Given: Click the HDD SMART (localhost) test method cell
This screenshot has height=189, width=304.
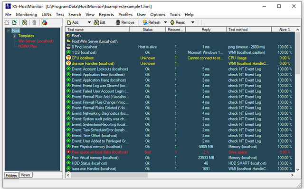Looking at the screenshot, I should click(x=247, y=163).
